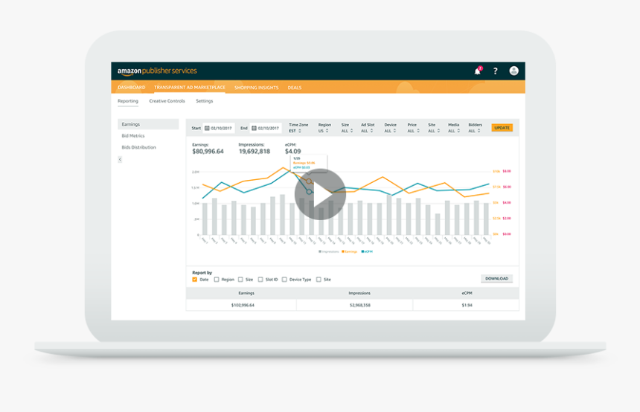This screenshot has width=640, height=412.
Task: Expand the Ad Slot filter dropdown
Action: [x=367, y=131]
